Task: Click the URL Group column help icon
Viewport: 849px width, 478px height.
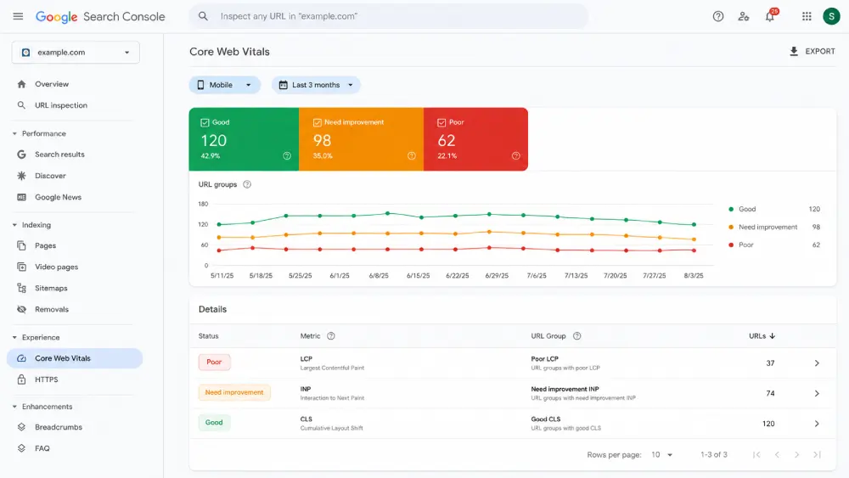Action: [x=577, y=336]
